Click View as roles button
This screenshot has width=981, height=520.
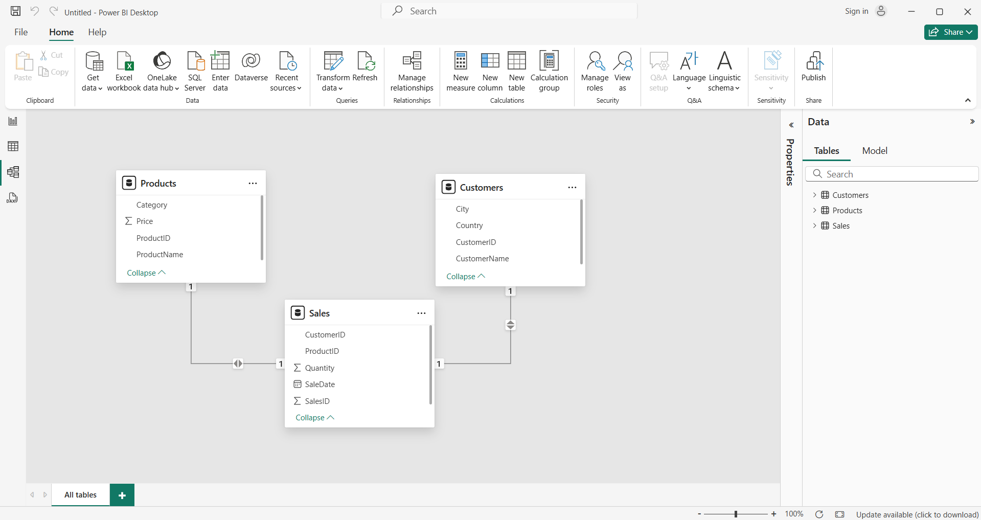[623, 71]
